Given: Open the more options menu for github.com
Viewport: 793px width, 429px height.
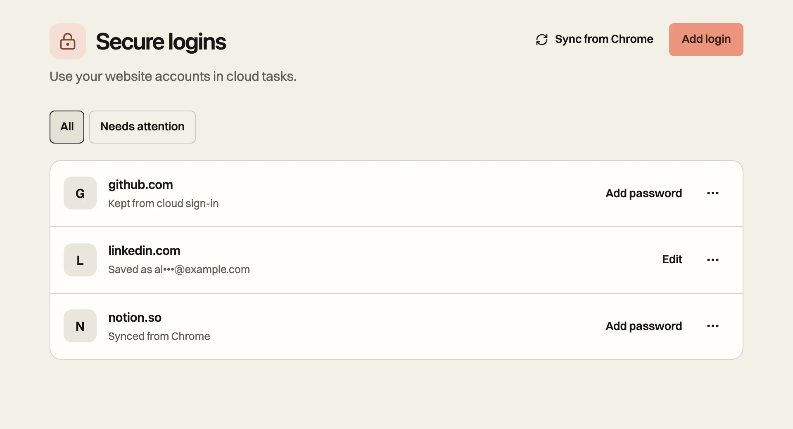Looking at the screenshot, I should (x=713, y=193).
